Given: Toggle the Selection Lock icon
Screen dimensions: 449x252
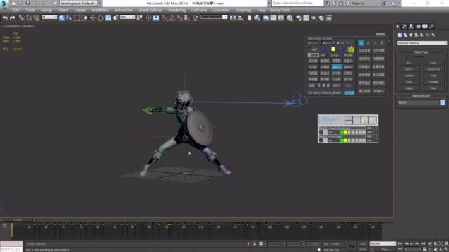Looking at the screenshot, I should click(x=254, y=244).
